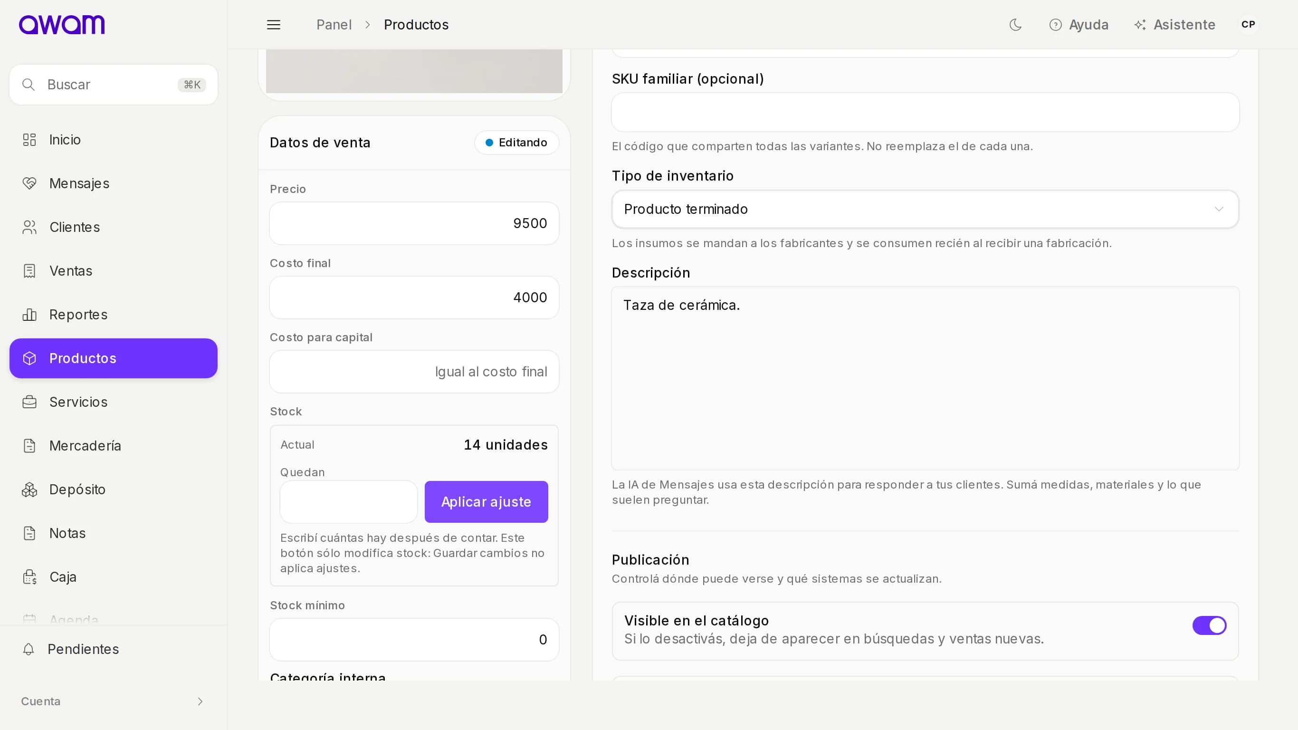
Task: Click the Depósito boxes icon
Action: [x=29, y=490]
